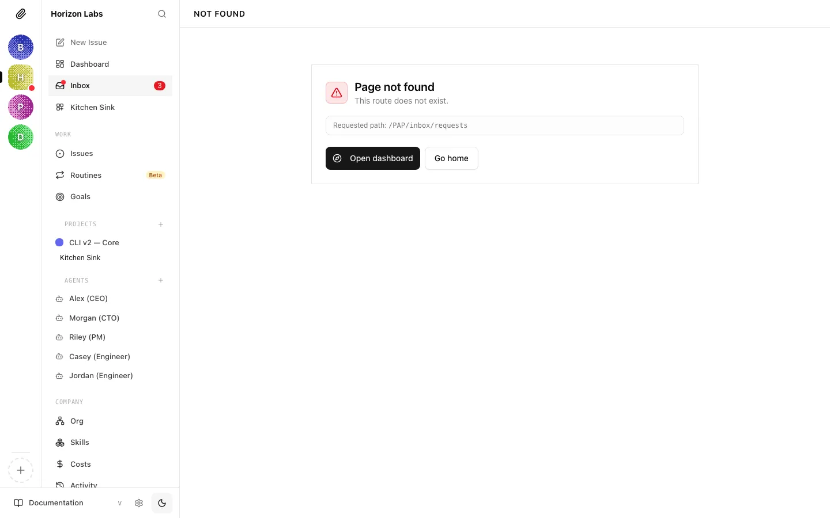830x518 pixels.
Task: Click the Company section label
Action: tap(69, 402)
